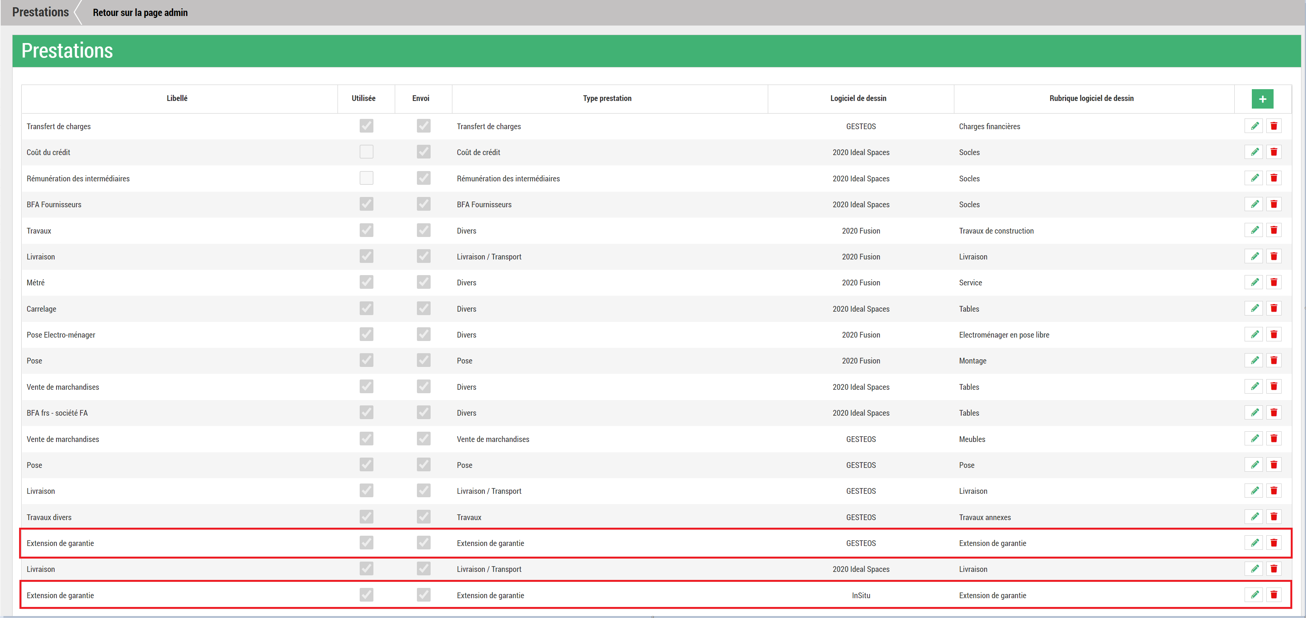Image resolution: width=1306 pixels, height=618 pixels.
Task: Click the Libellé column header
Action: click(177, 98)
